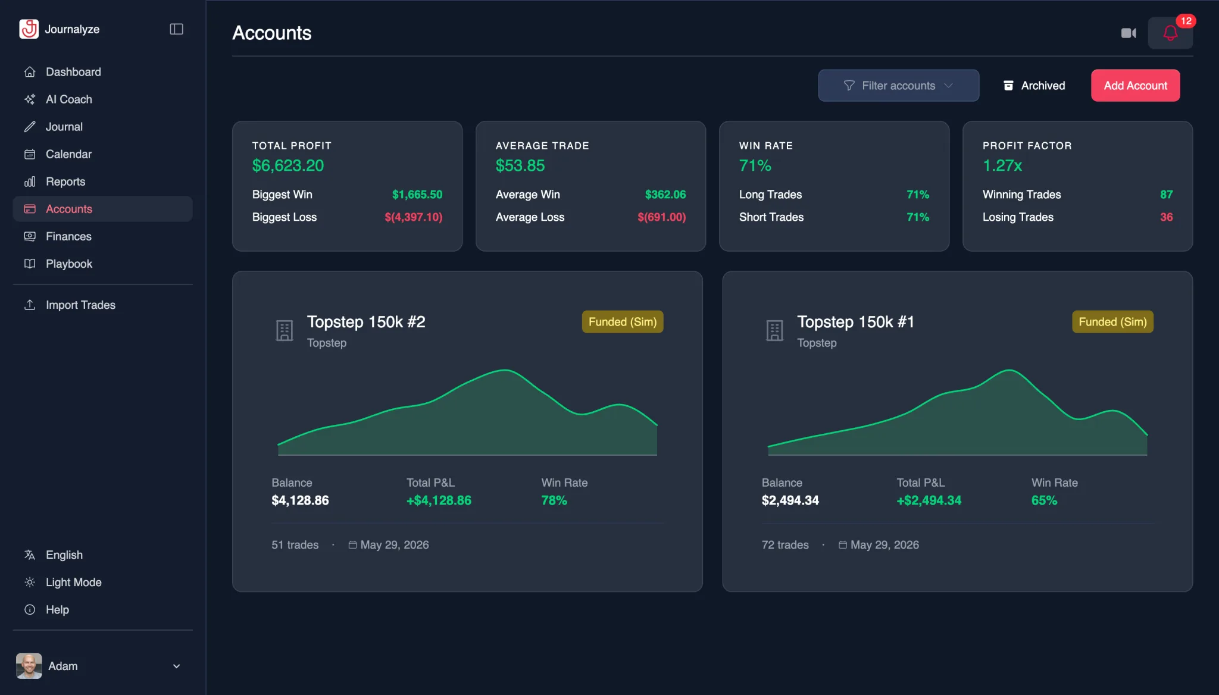Click the Topstep 150k #1 equity chart

[957, 412]
